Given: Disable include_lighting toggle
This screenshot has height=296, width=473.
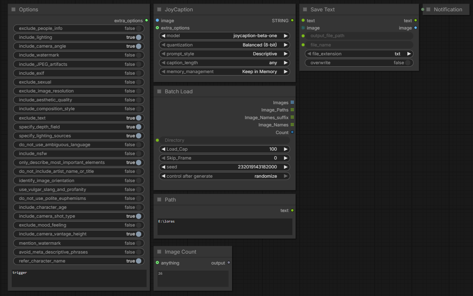Looking at the screenshot, I should tap(79, 37).
